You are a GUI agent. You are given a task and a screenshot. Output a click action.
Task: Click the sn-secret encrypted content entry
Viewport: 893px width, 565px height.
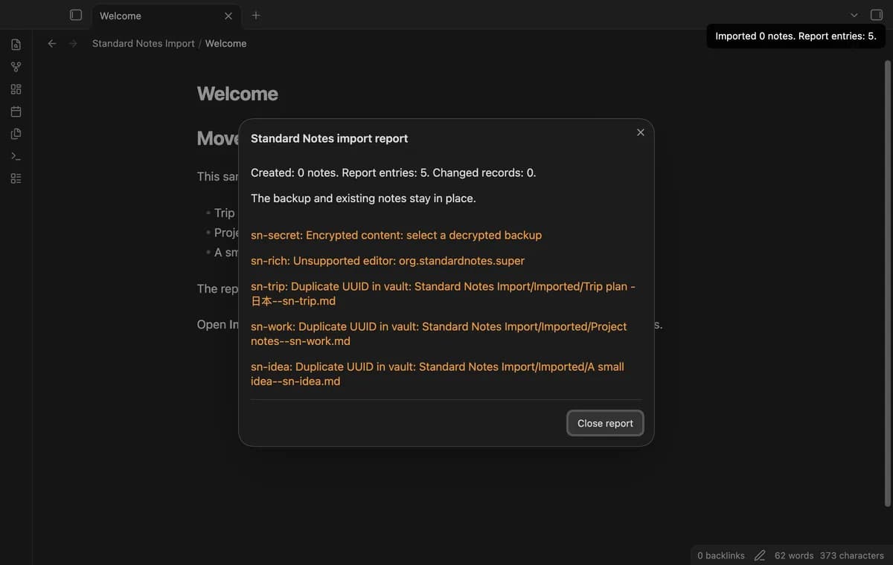(x=396, y=235)
